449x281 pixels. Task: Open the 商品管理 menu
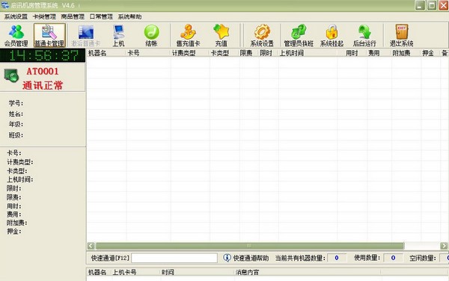click(x=73, y=16)
